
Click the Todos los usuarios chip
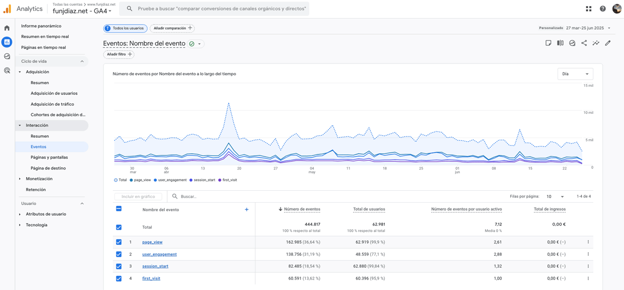pos(125,28)
